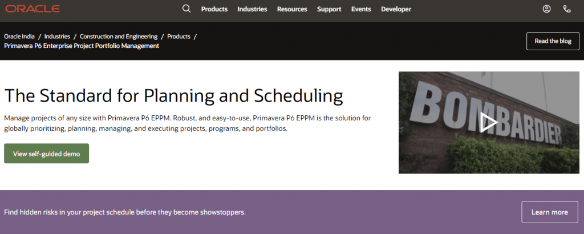Open the Industries menu
The width and height of the screenshot is (584, 234).
tap(252, 9)
